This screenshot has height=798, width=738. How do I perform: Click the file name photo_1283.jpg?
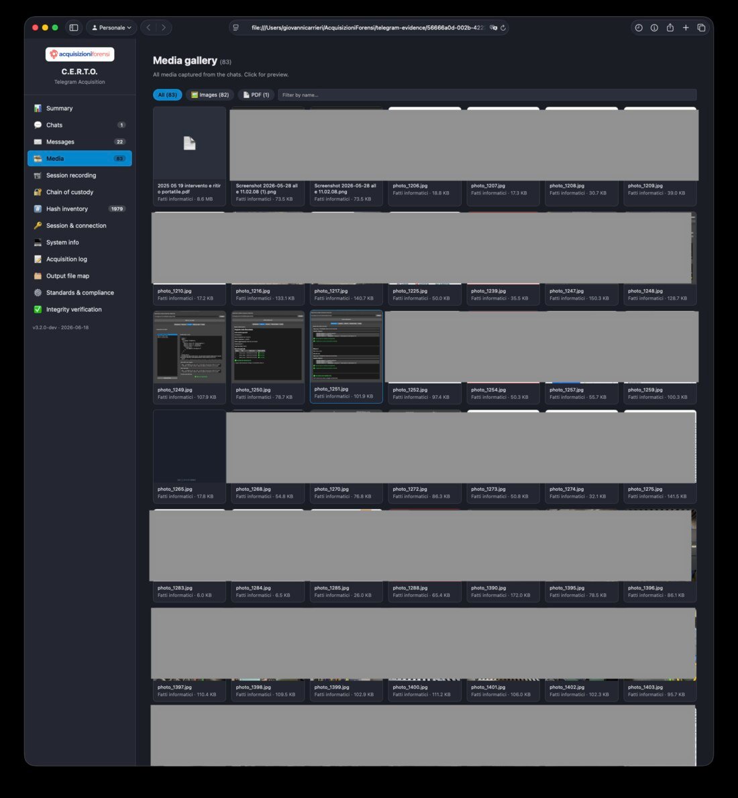click(175, 588)
